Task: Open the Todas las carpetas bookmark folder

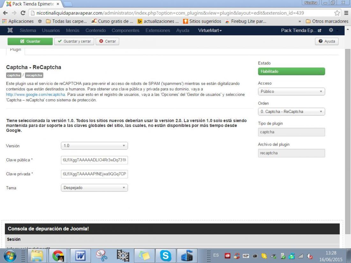Action: point(66,21)
